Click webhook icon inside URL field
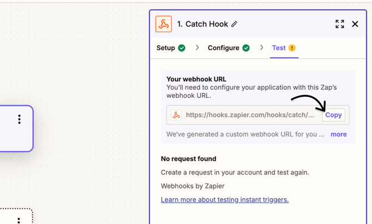Image resolution: width=372 pixels, height=224 pixels. (176, 115)
